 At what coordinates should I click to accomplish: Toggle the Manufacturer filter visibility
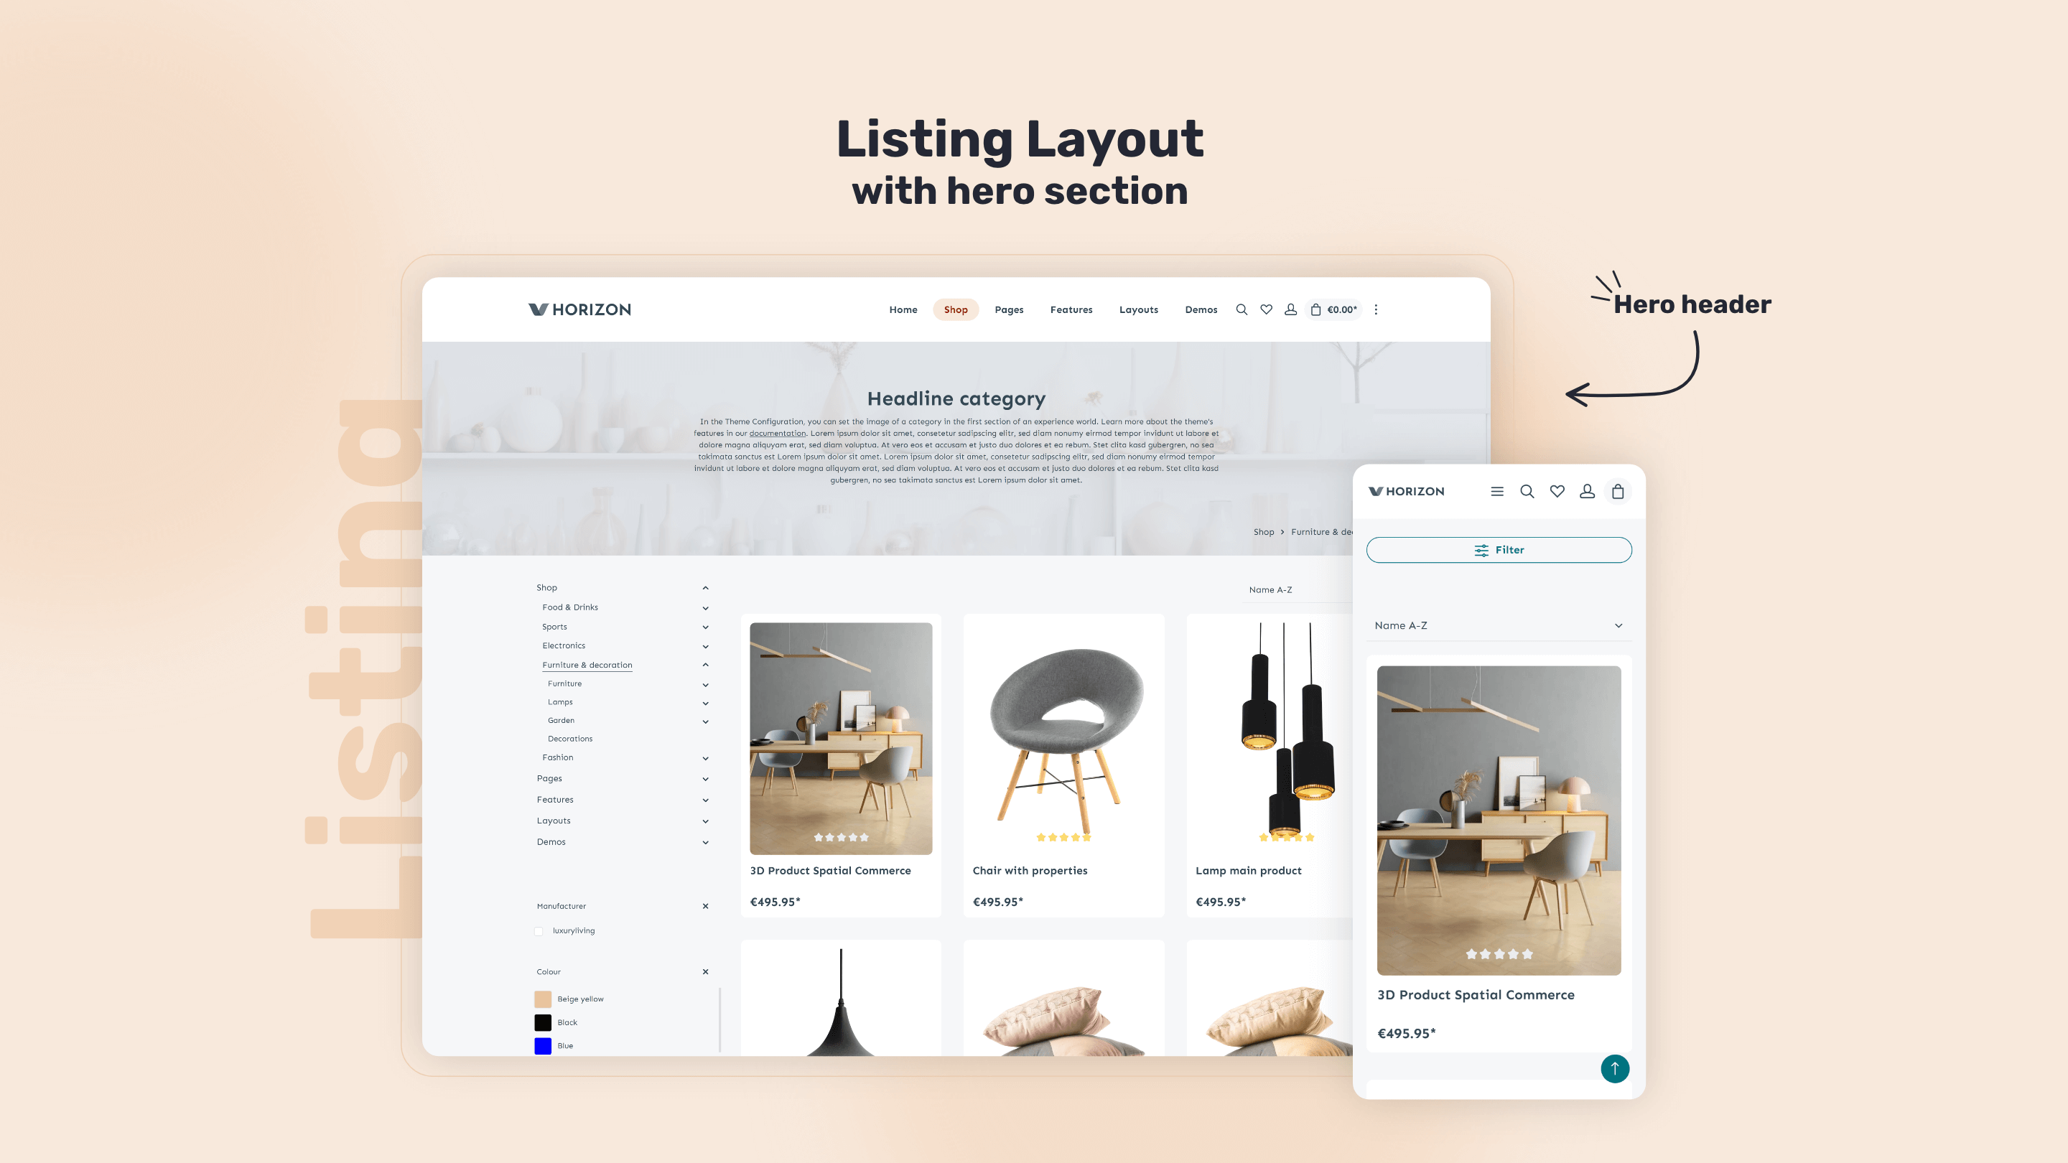pyautogui.click(x=704, y=906)
